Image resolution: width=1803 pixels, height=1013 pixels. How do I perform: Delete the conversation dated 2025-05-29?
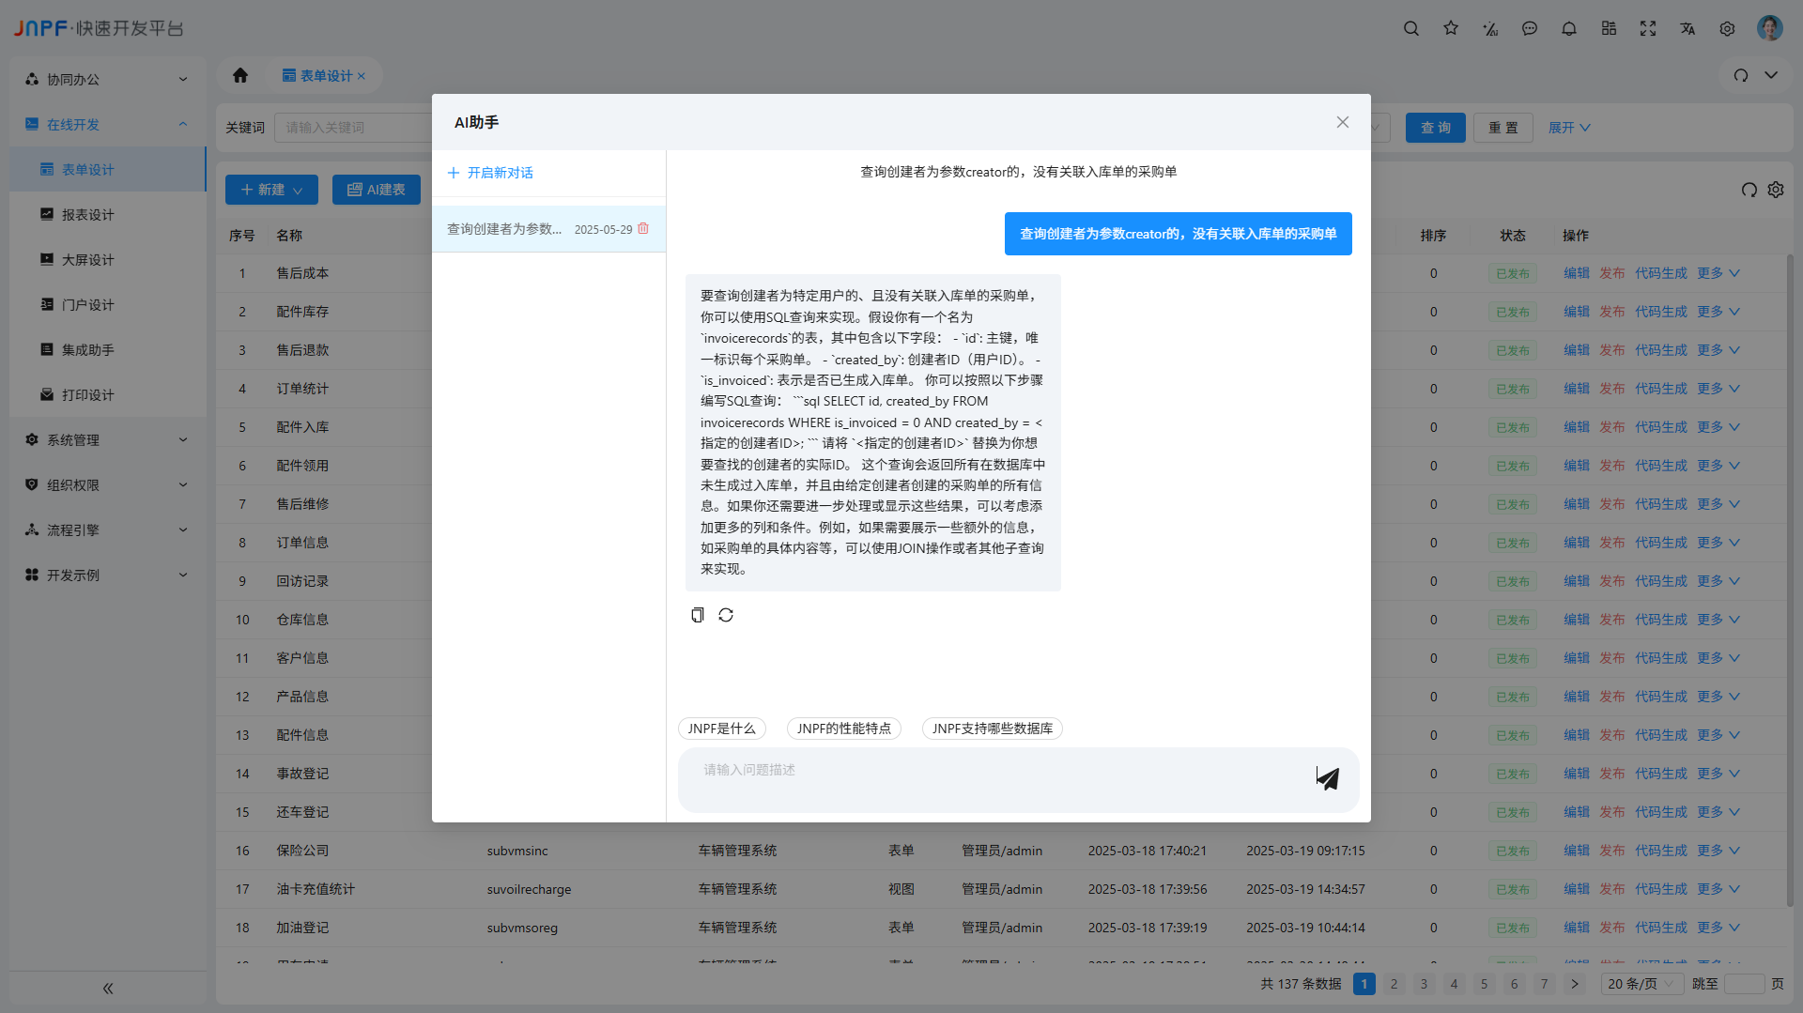click(x=643, y=229)
